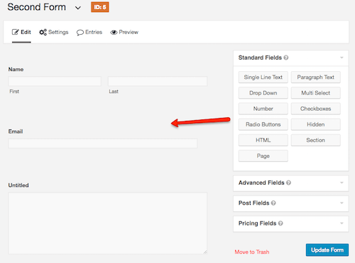Expand the Post Fields panel arrow

[342, 203]
